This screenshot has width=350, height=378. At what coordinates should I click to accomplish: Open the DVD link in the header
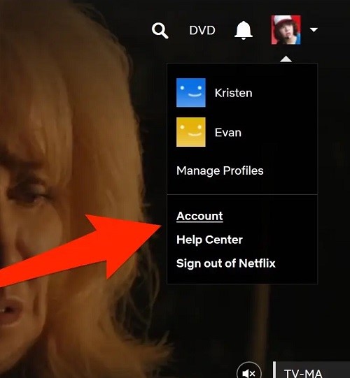(x=202, y=30)
